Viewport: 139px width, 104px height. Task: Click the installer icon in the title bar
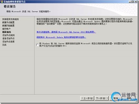pos(2,2)
